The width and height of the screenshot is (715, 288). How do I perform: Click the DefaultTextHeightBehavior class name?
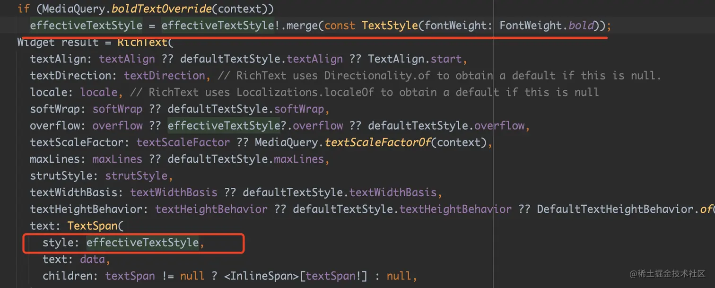(615, 209)
